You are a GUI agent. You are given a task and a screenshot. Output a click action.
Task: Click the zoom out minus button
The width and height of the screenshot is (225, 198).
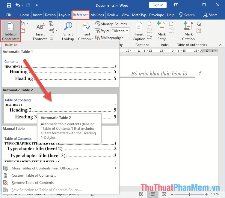pos(172,194)
